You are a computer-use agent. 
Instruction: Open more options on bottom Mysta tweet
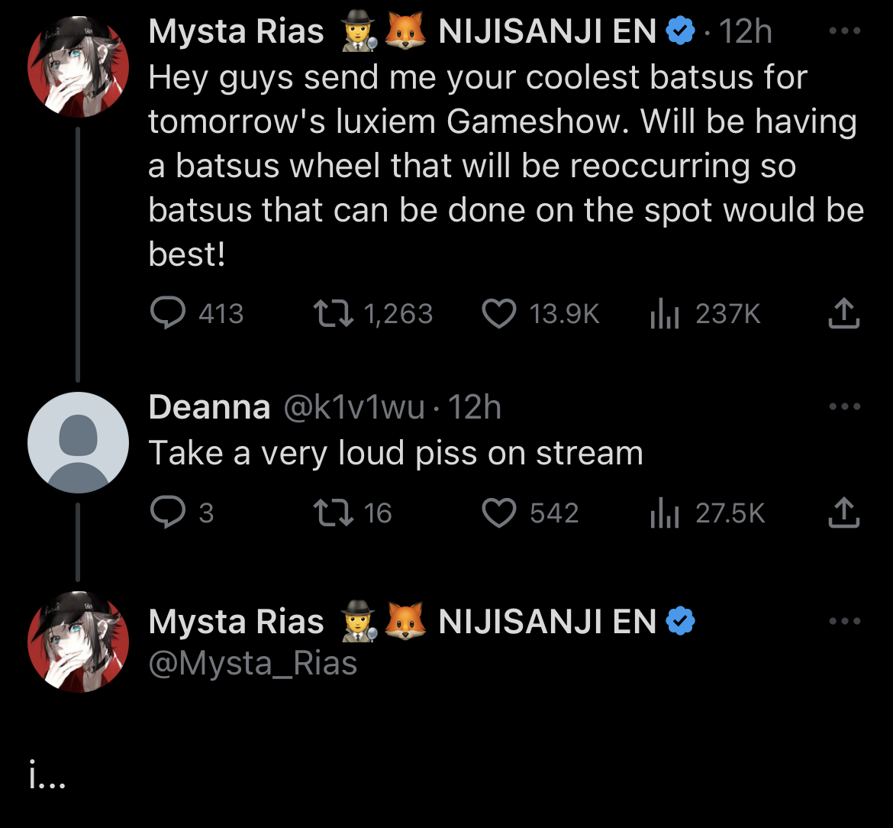click(x=844, y=623)
